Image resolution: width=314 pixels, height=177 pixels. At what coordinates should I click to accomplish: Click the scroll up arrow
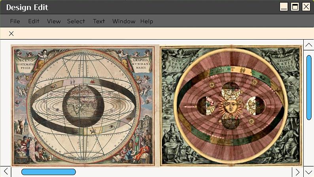click(x=308, y=45)
